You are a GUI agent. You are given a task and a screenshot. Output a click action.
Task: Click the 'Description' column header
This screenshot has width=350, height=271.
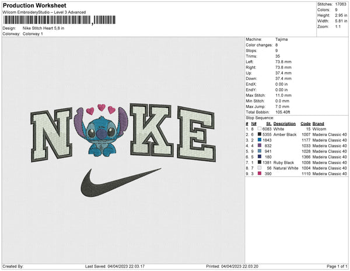point(285,124)
